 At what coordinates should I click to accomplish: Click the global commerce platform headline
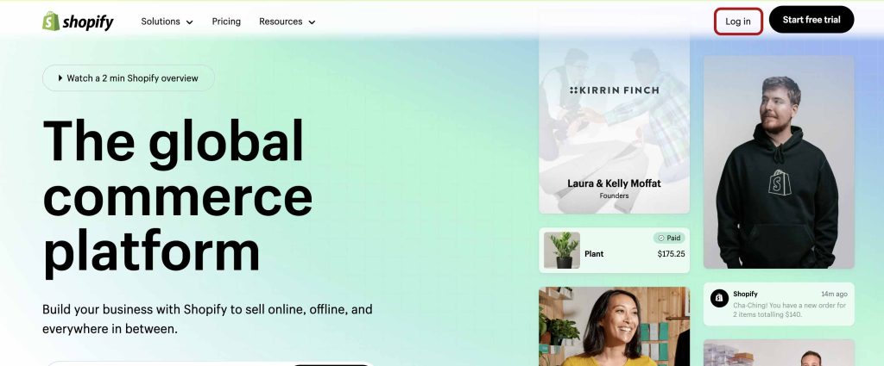click(x=177, y=195)
